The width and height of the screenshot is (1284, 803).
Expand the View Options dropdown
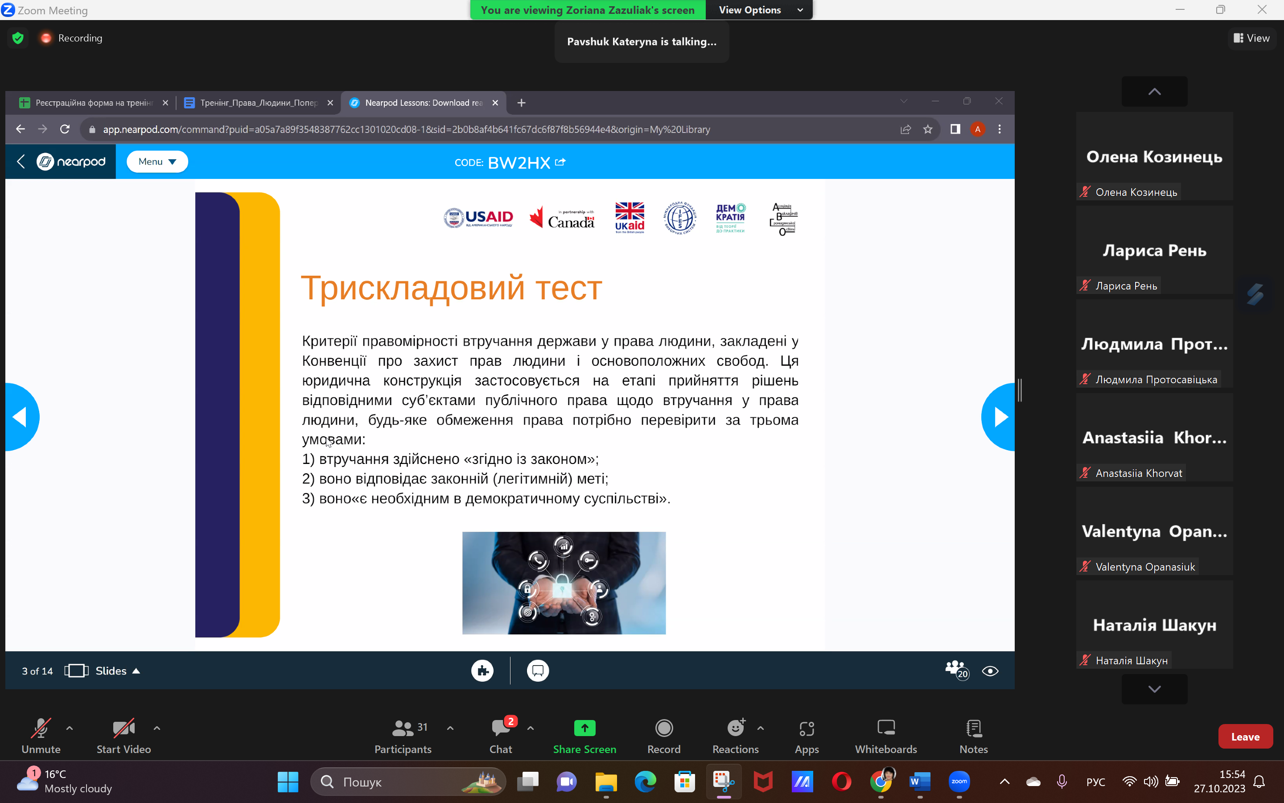tap(759, 10)
